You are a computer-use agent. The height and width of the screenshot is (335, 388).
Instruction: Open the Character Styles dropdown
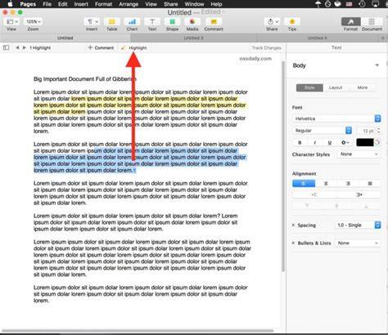[x=359, y=154]
